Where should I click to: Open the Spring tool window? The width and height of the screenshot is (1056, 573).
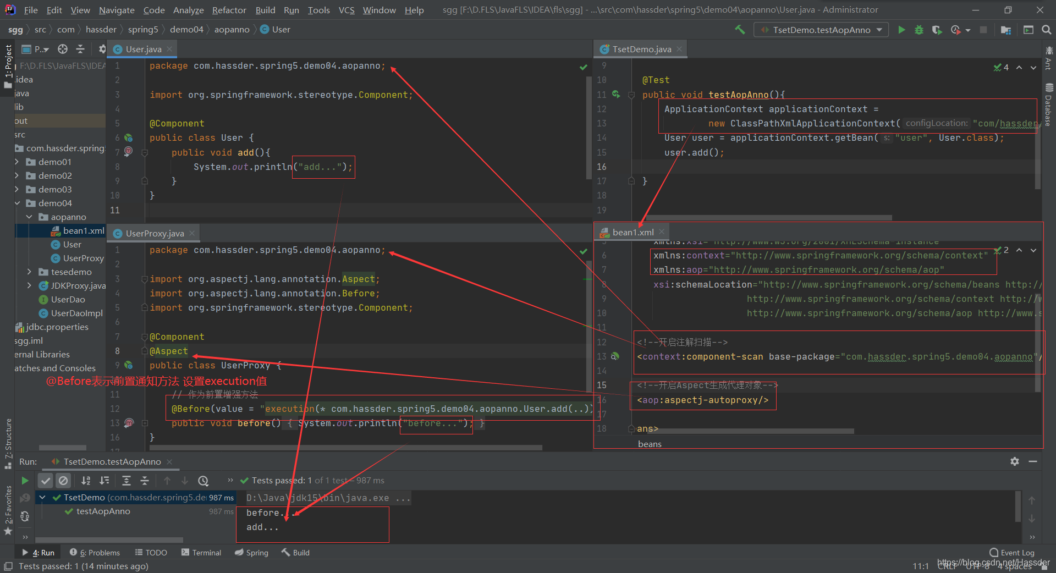pyautogui.click(x=251, y=553)
